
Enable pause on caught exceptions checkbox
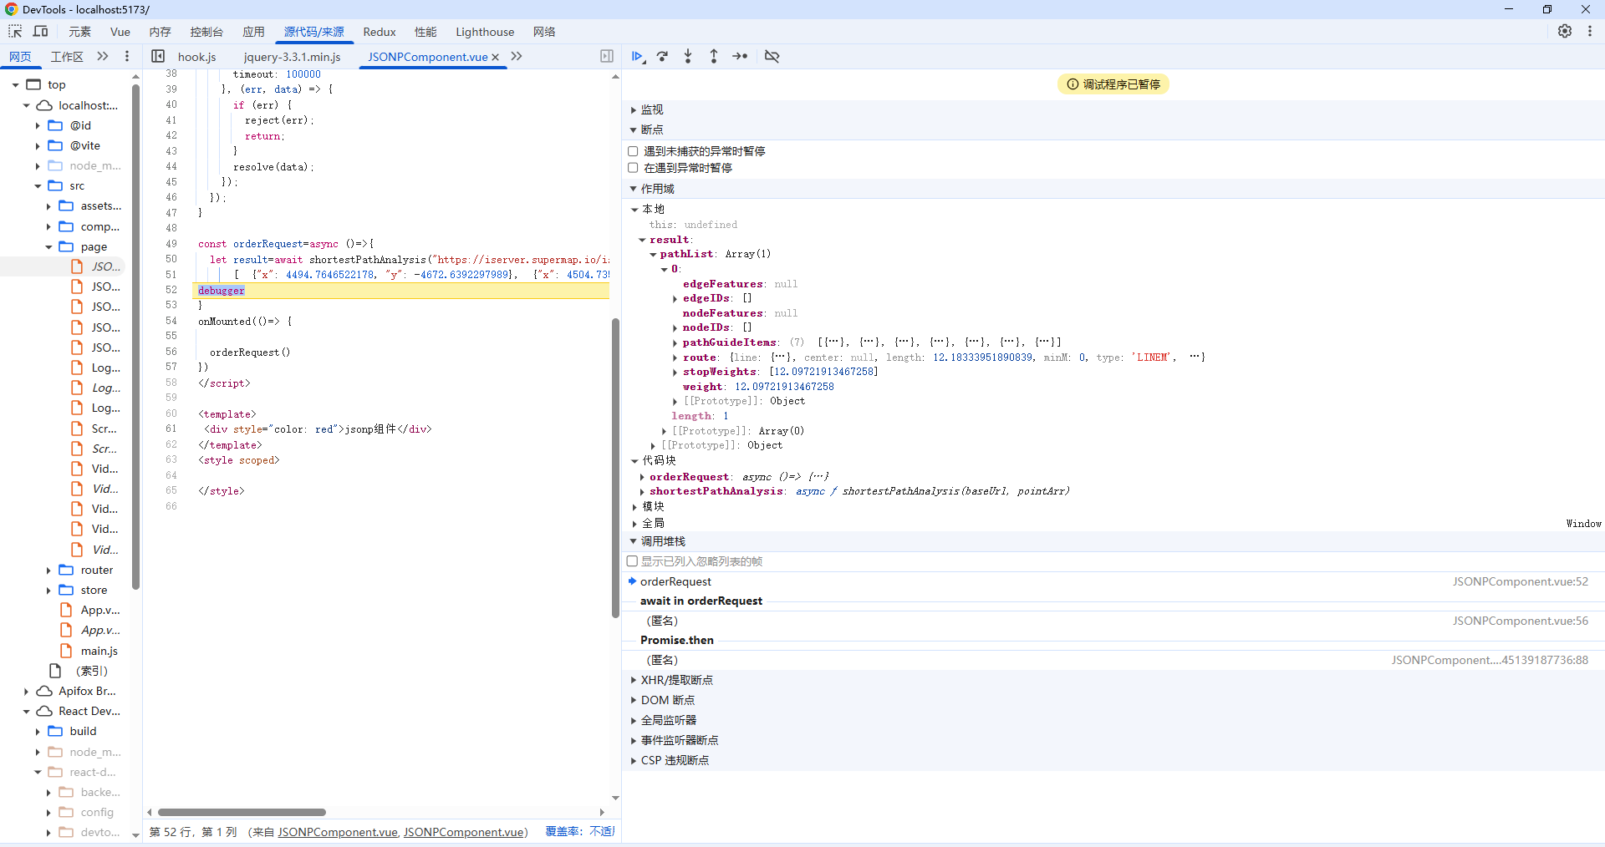[x=633, y=168]
